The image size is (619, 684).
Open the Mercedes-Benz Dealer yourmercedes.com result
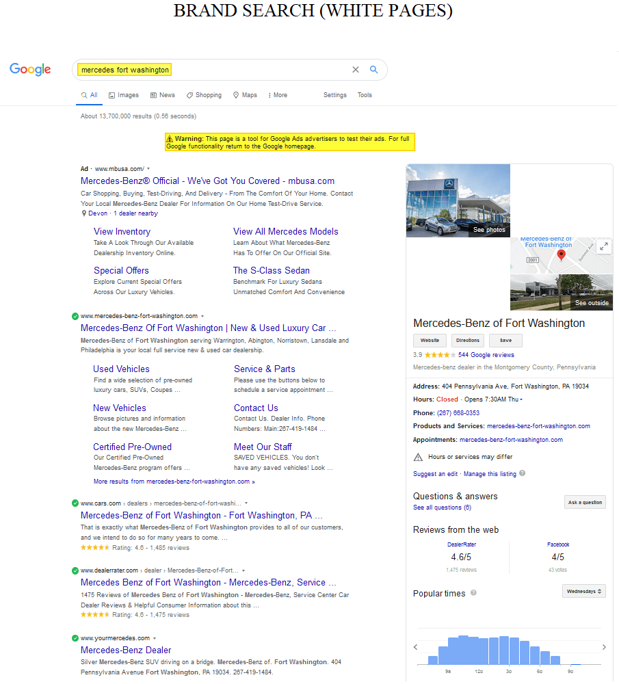pos(126,651)
